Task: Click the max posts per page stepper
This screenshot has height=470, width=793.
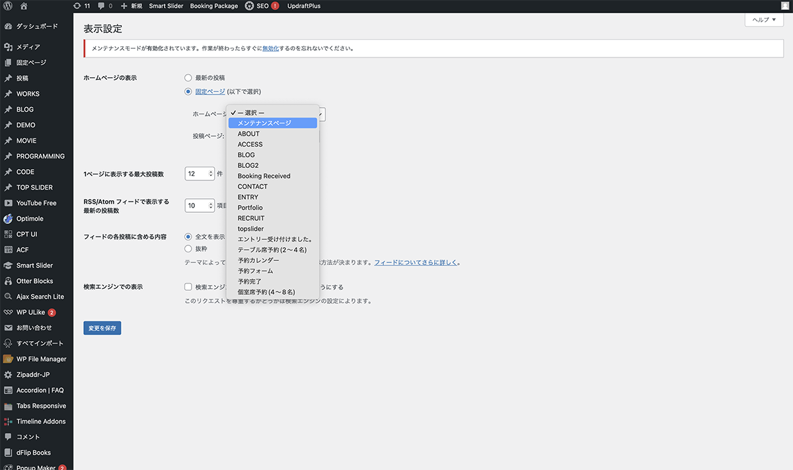Action: pos(211,174)
